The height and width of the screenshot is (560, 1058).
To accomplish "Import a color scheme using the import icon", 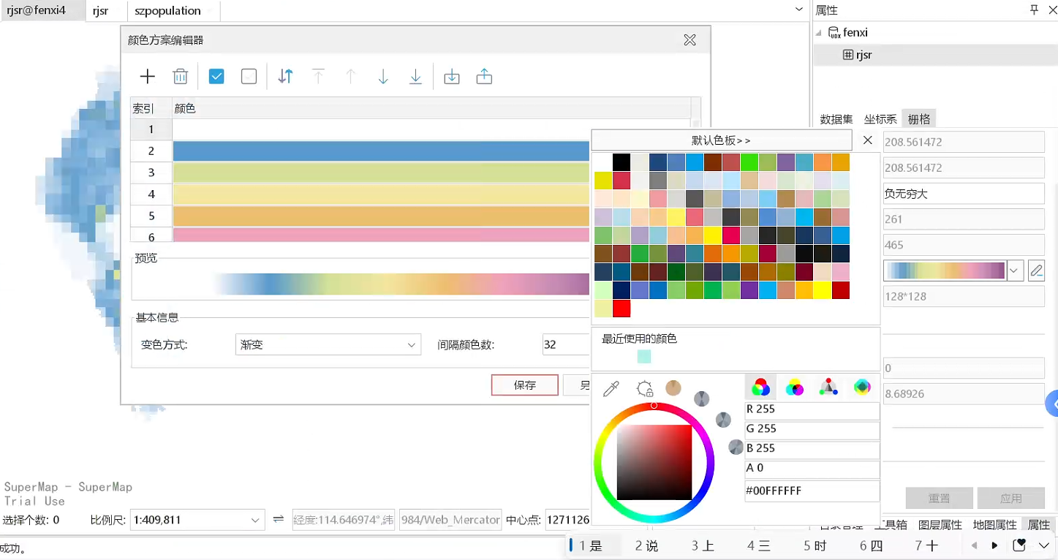I will (x=452, y=77).
